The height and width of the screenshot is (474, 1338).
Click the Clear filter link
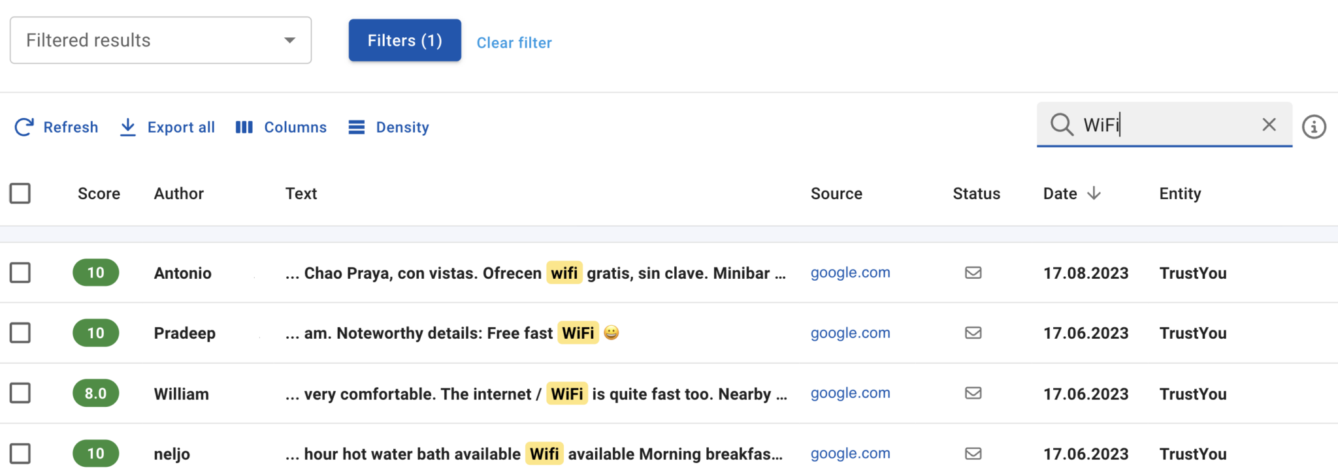pyautogui.click(x=514, y=43)
